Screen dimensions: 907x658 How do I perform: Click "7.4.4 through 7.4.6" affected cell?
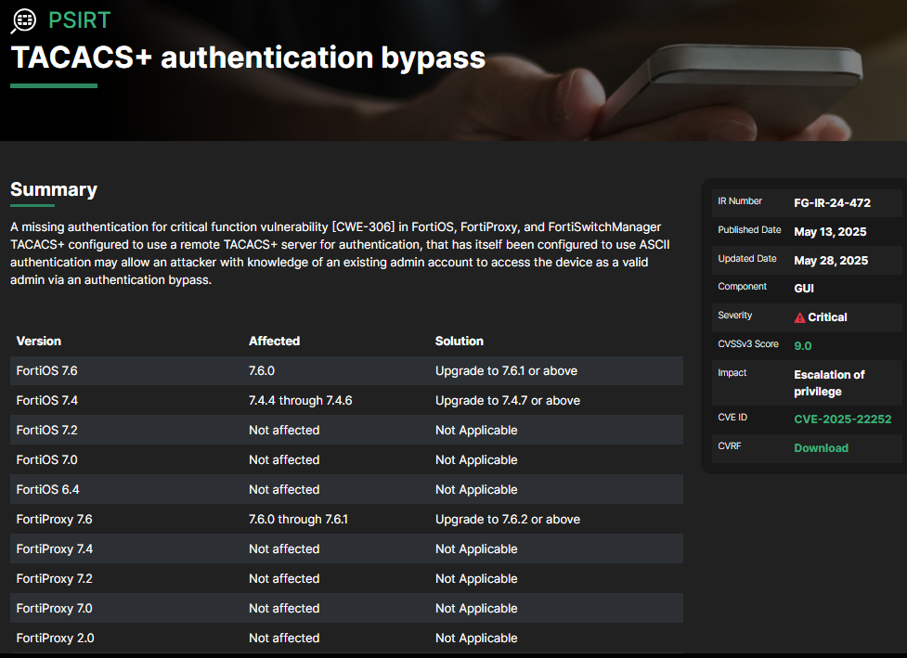(x=300, y=400)
